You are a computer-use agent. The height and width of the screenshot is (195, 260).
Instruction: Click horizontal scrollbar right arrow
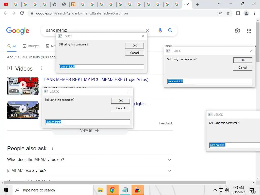tap(254, 183)
